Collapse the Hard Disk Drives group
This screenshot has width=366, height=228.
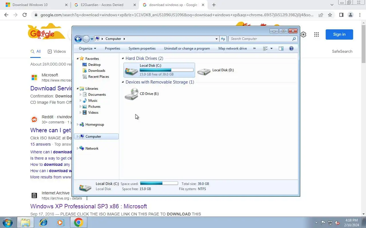(123, 58)
